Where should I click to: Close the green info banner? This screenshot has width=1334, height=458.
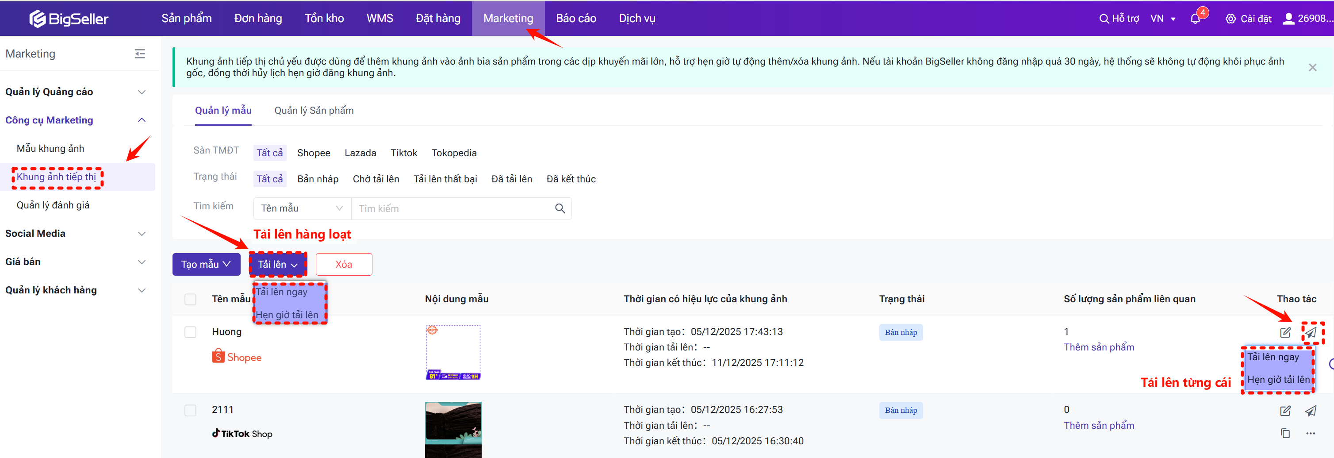[x=1312, y=67]
